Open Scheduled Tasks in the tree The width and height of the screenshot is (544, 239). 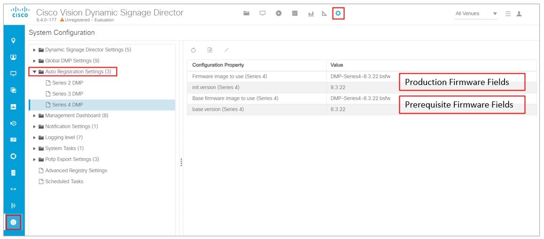(x=64, y=181)
